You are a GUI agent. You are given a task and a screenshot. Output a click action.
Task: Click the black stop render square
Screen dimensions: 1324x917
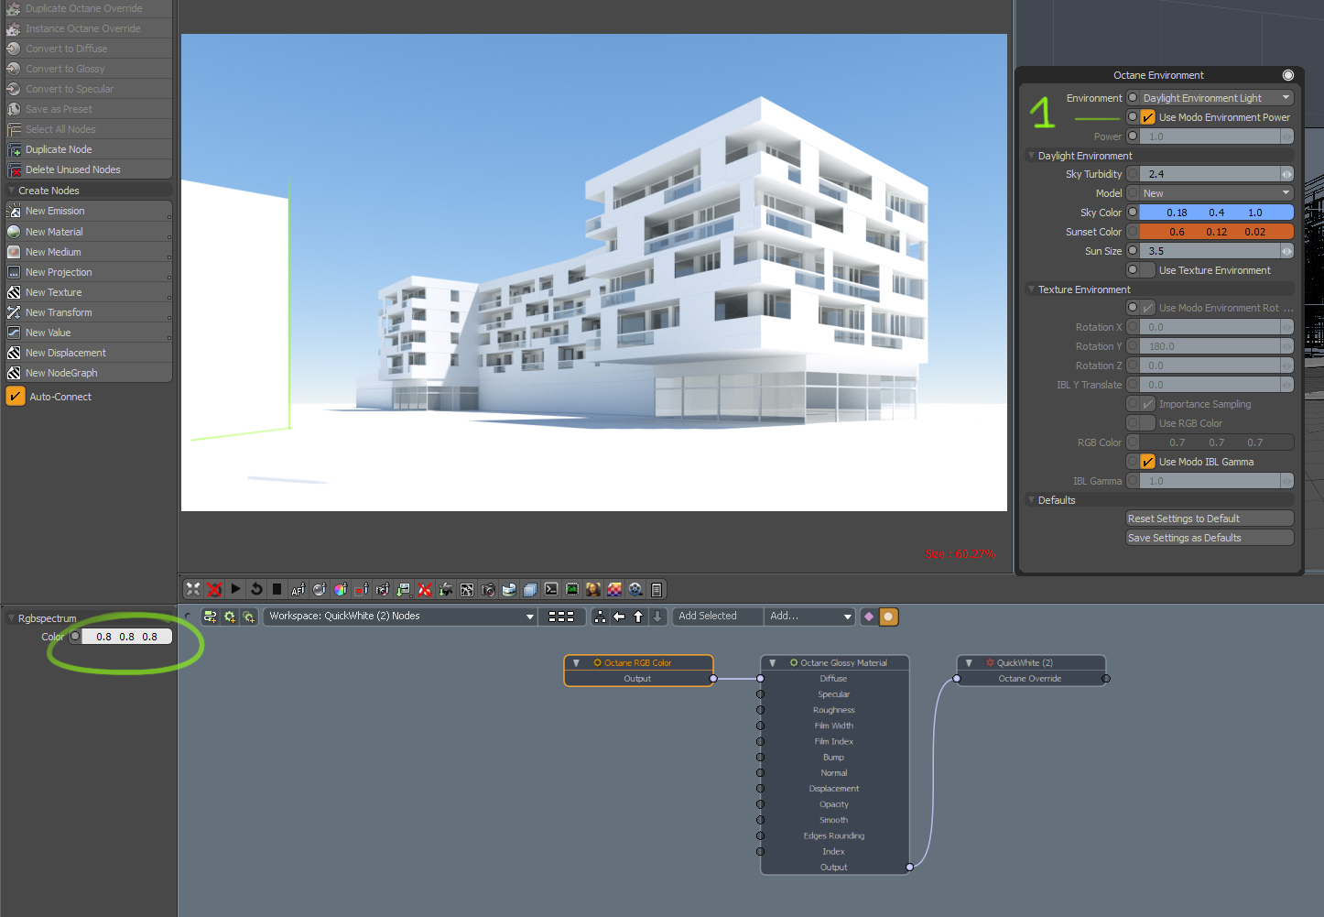277,589
